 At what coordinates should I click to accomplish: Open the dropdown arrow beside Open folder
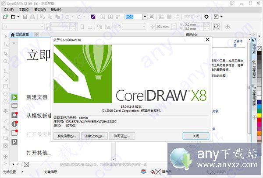pos(18,17)
